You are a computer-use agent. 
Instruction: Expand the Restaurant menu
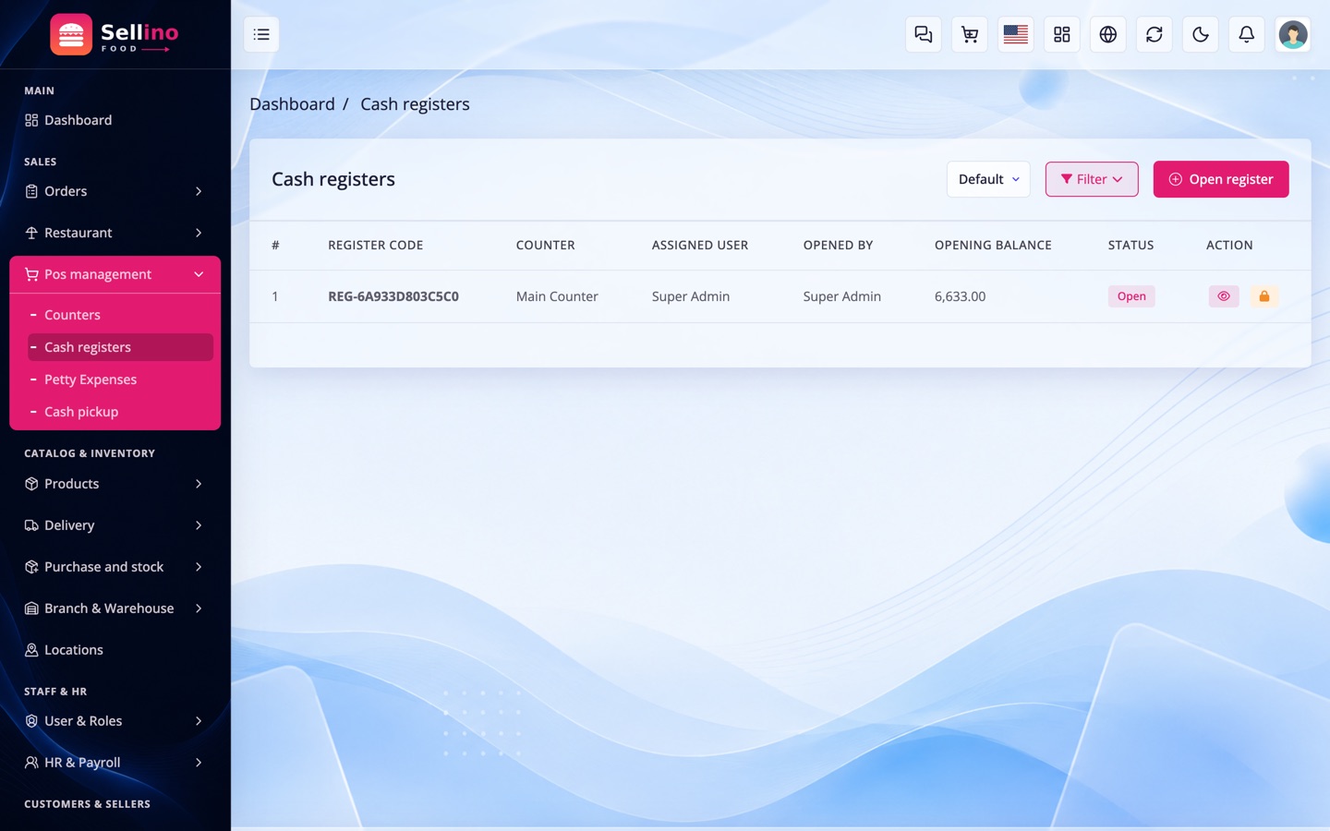coord(115,233)
